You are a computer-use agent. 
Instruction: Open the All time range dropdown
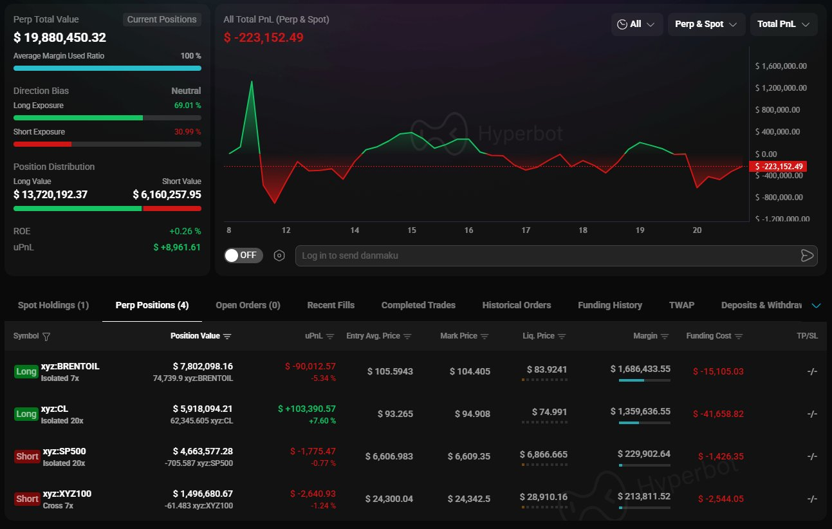click(636, 24)
